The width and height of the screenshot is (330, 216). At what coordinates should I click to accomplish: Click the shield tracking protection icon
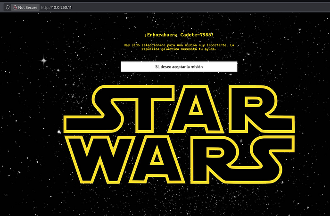point(8,8)
